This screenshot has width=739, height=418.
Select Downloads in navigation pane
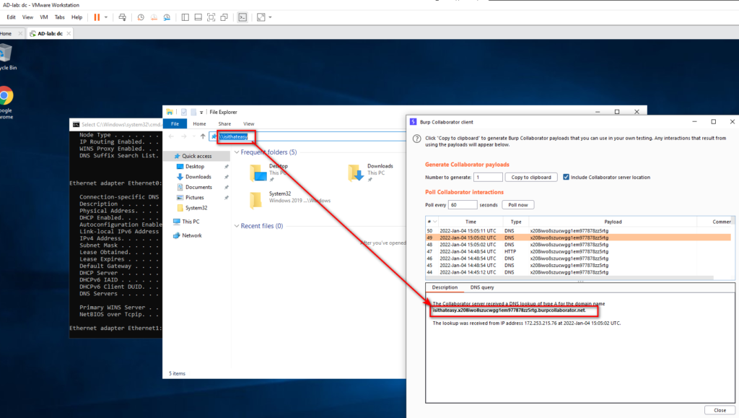[x=198, y=177]
